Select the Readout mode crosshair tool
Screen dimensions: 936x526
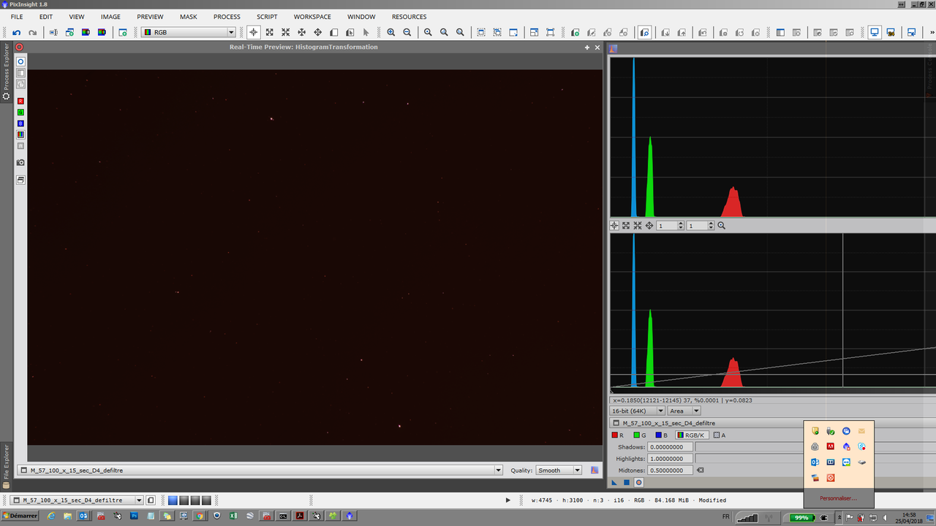click(253, 32)
